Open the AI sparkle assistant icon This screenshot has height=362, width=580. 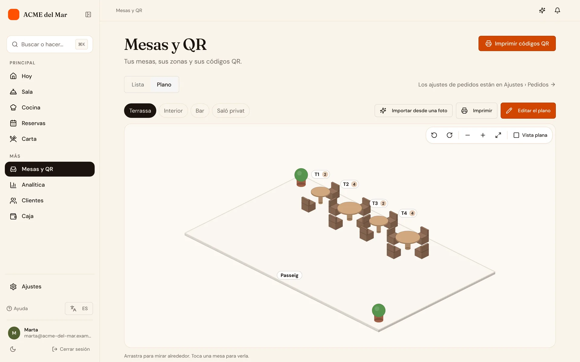542,11
